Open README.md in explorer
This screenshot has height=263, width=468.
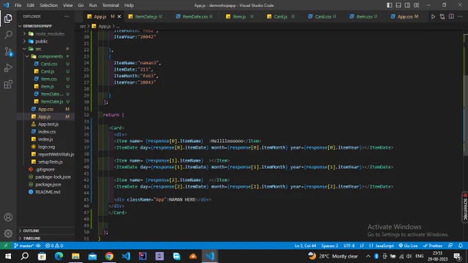point(47,192)
